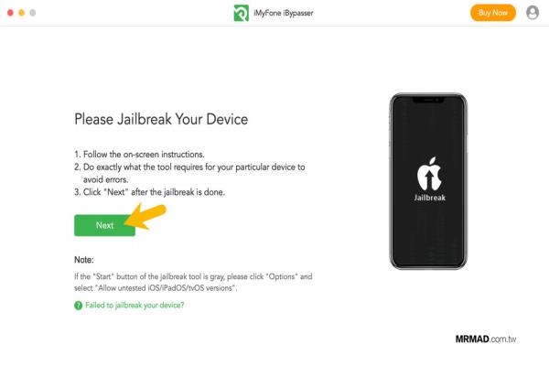
Task: Click the orange arrow pointing at Next
Action: (145, 217)
